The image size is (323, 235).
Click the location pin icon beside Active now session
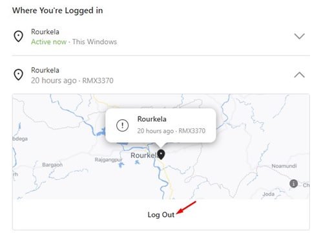point(19,36)
